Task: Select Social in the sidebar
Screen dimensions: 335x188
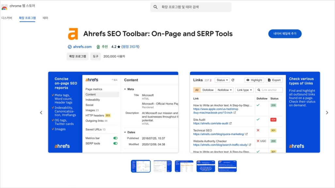Action: tap(89, 105)
